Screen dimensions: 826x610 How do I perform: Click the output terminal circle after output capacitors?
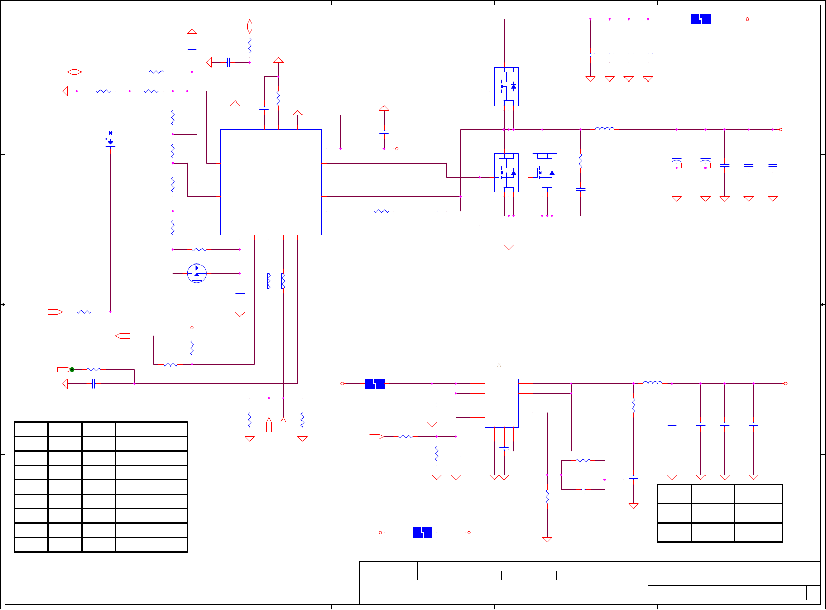pyautogui.click(x=781, y=129)
